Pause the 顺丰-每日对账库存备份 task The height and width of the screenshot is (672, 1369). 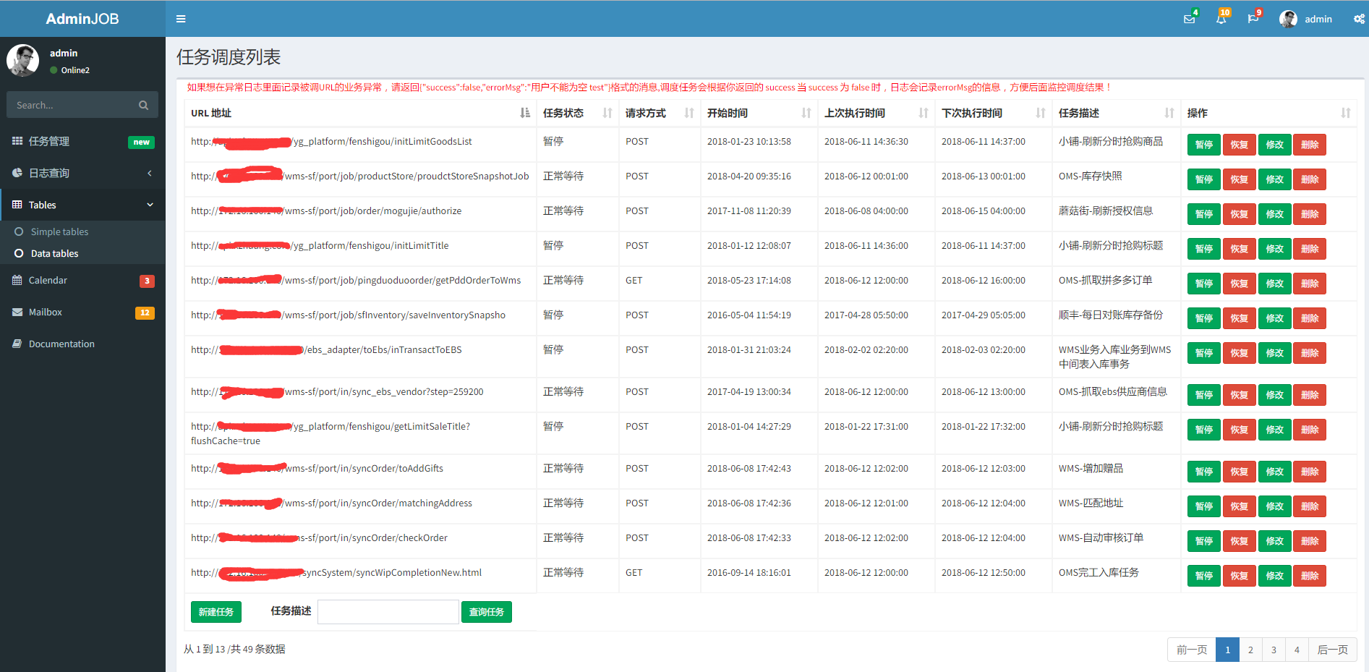coord(1204,318)
